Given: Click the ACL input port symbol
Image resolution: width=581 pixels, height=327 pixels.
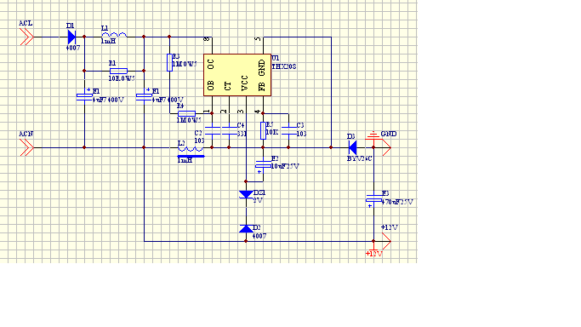Looking at the screenshot, I should pyautogui.click(x=26, y=37).
